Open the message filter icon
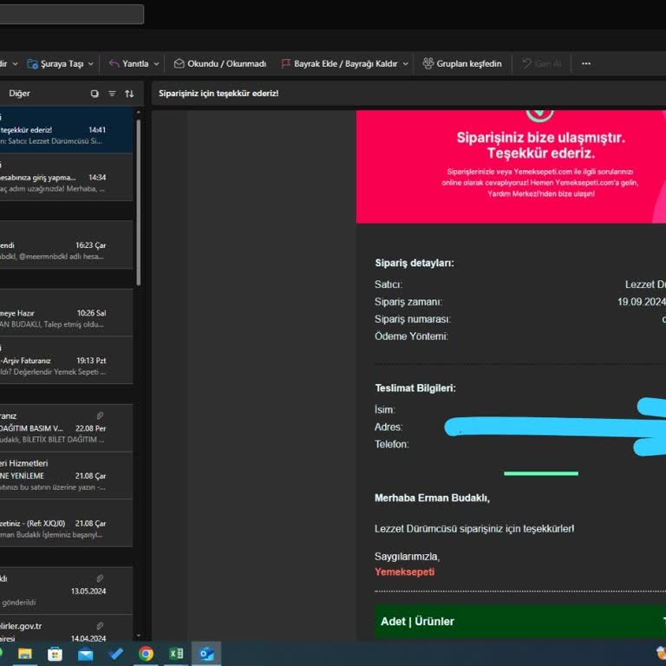Screen dimensions: 666x666 click(x=112, y=94)
